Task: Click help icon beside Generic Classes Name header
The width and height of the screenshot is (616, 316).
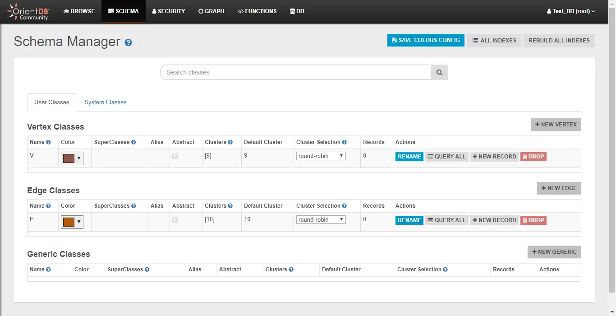Action: point(48,270)
